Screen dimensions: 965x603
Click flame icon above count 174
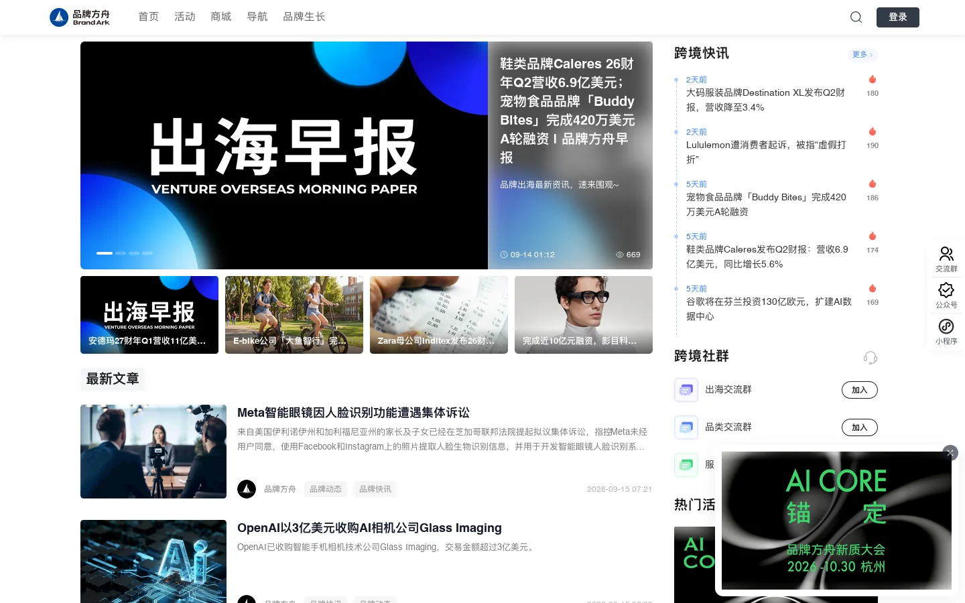(873, 236)
